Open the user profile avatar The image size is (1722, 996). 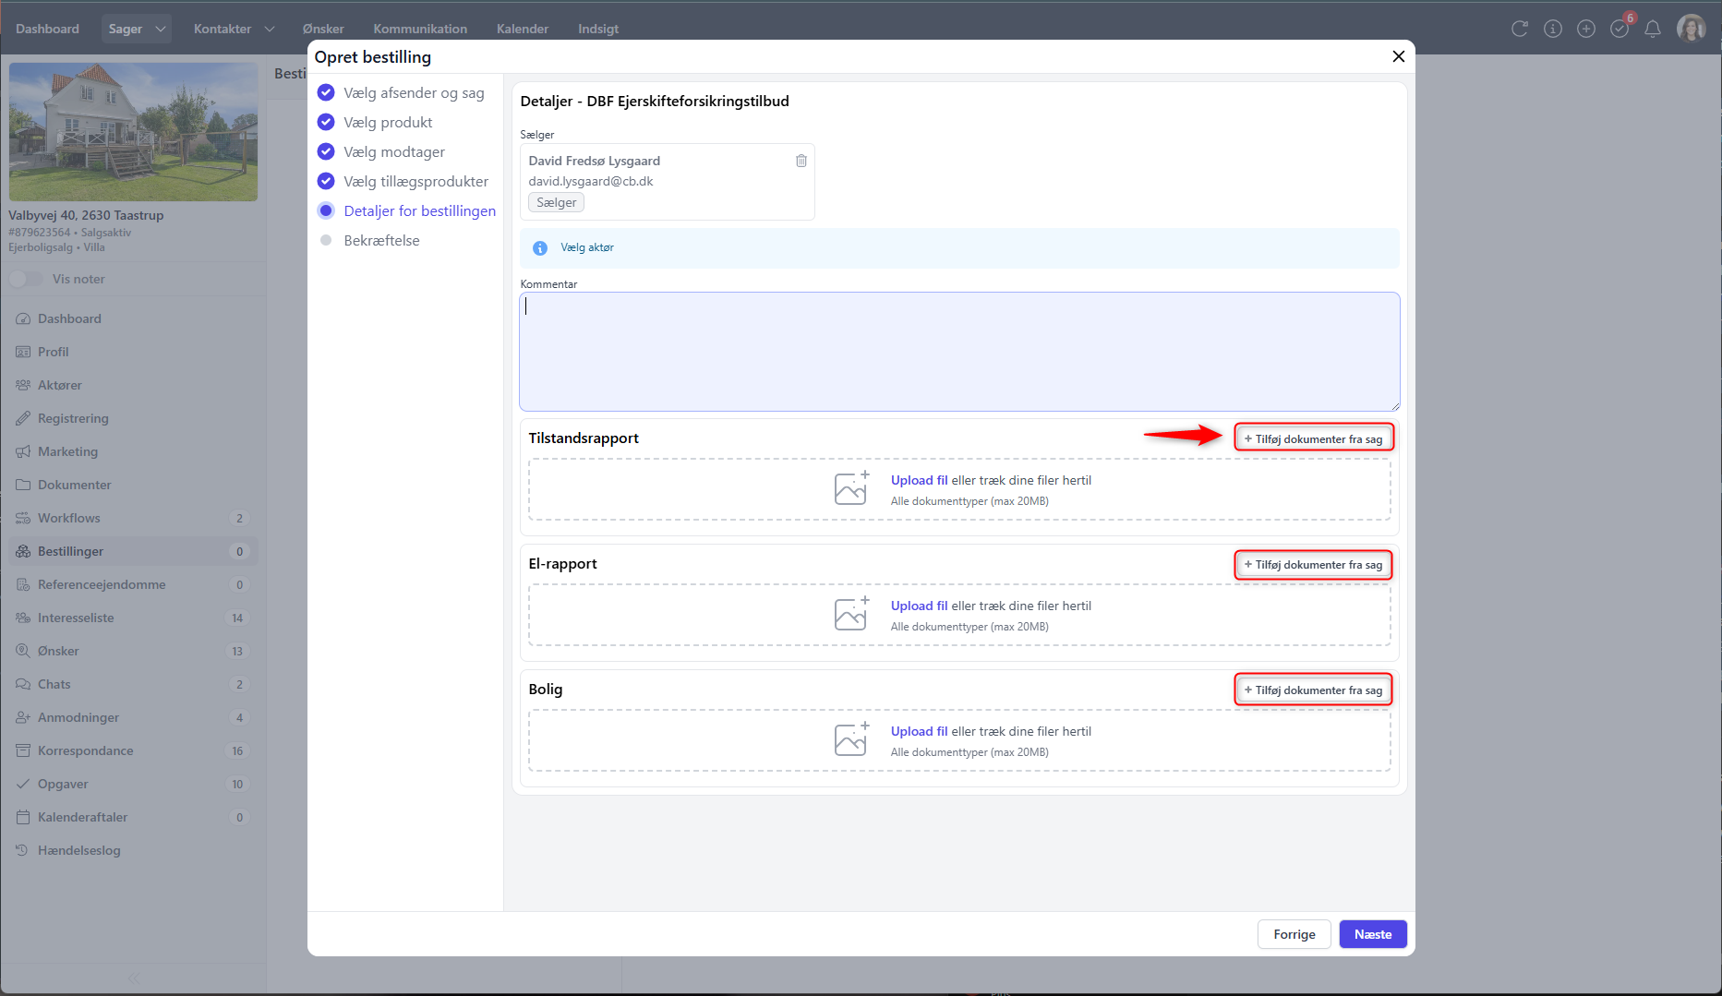pos(1691,29)
